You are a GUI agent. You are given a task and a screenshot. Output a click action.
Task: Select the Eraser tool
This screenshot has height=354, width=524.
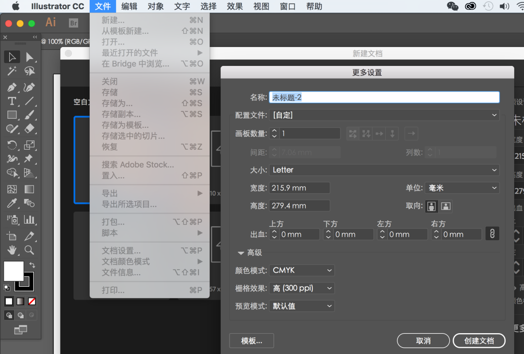coord(30,128)
